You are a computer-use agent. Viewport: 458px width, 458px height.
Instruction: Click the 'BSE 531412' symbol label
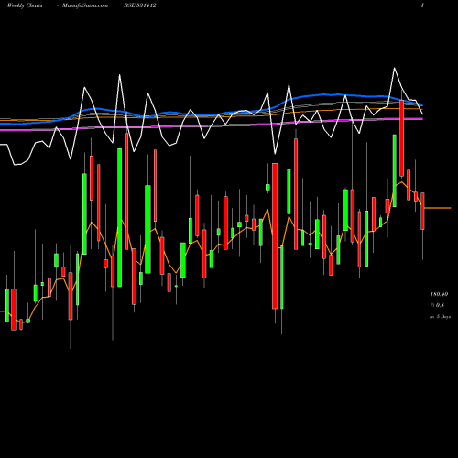pos(140,5)
